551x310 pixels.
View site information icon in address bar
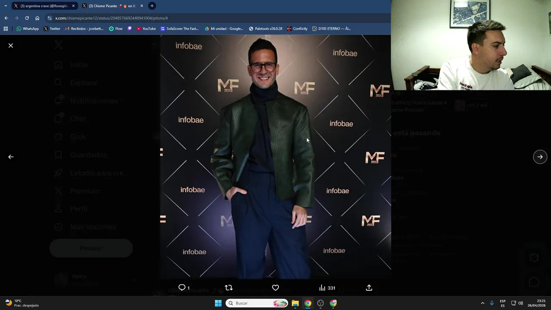point(50,18)
